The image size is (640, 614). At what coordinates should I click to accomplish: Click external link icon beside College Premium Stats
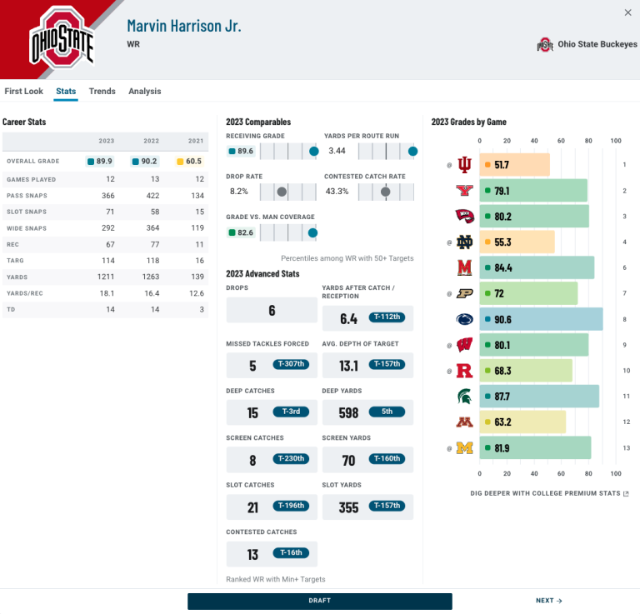click(x=626, y=494)
